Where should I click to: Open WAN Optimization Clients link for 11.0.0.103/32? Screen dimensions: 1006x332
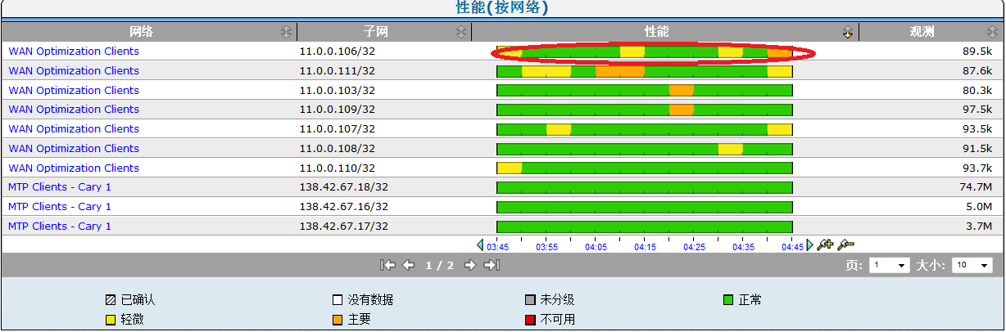[x=74, y=90]
